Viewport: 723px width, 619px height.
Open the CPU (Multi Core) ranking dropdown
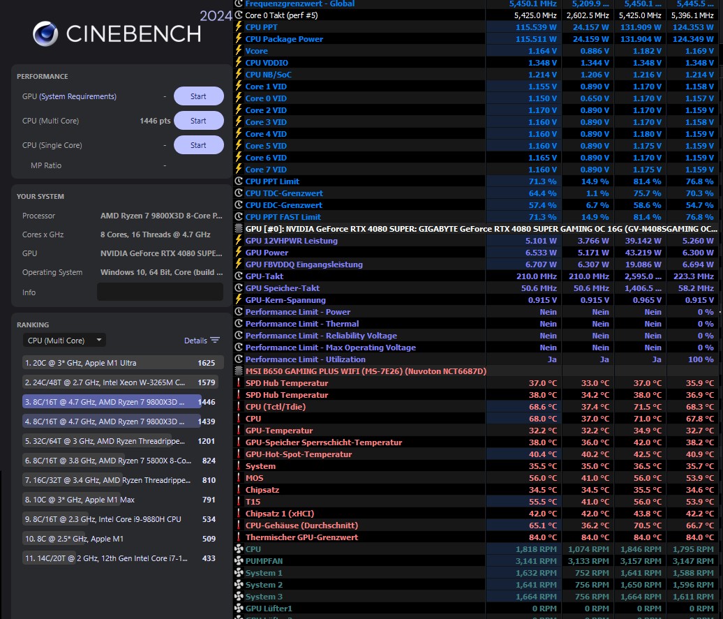64,340
